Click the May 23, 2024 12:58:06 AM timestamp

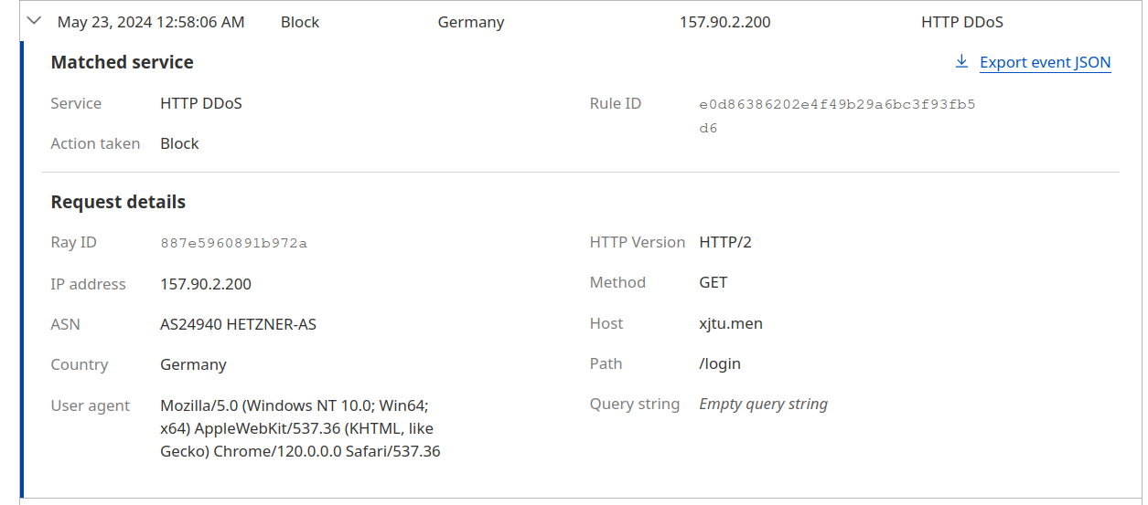point(151,22)
